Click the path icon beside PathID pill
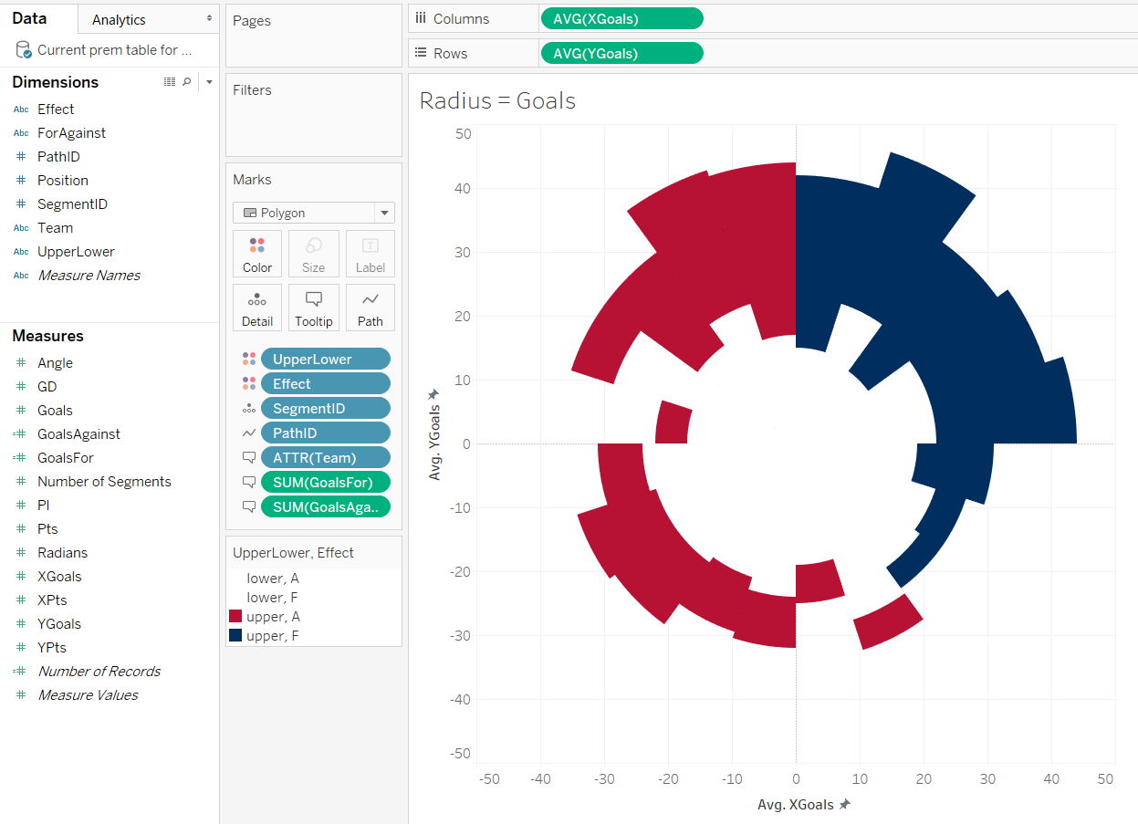 point(248,433)
